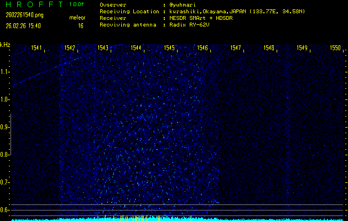The height and width of the screenshot is (221, 348).
Task: Click the 1542 time axis label
Action: pyautogui.click(x=70, y=48)
